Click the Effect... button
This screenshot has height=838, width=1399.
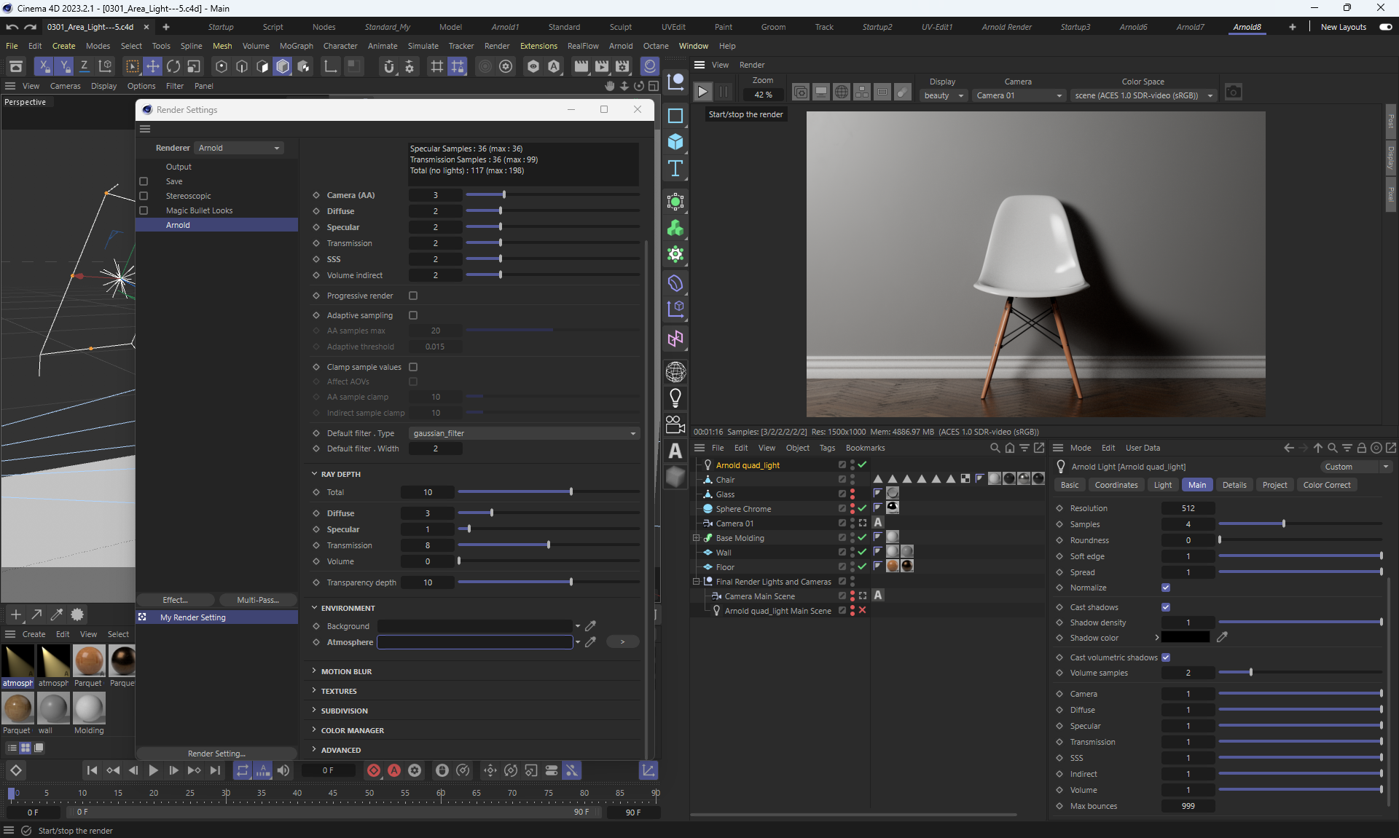tap(175, 600)
